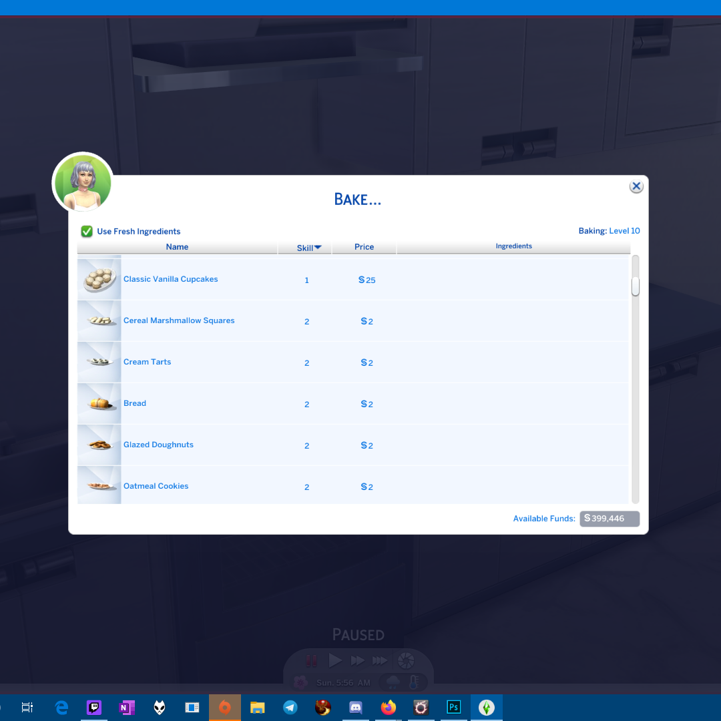Open the news reader window icon in taskbar
The width and height of the screenshot is (721, 721).
pos(192,707)
